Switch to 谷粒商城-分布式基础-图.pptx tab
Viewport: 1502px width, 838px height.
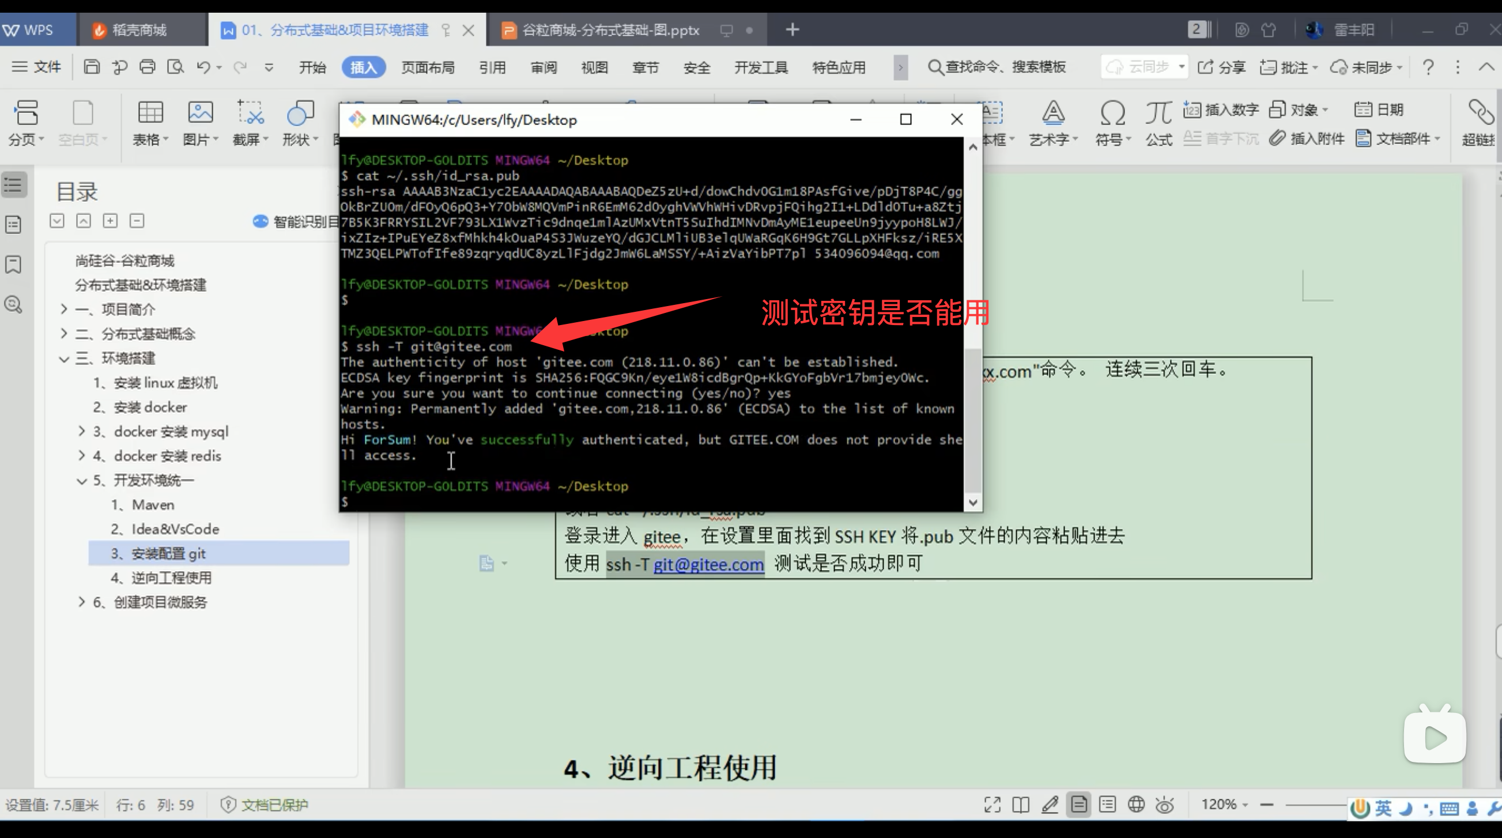click(x=610, y=31)
